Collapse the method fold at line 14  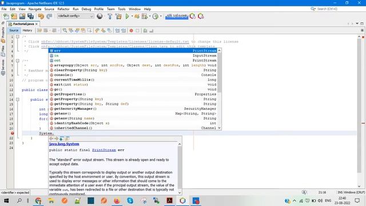18,100
